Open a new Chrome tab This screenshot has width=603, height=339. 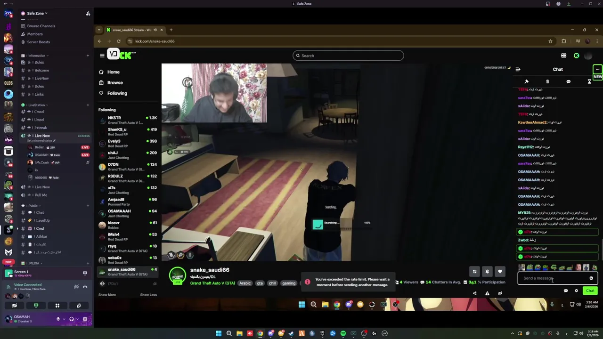click(x=171, y=30)
